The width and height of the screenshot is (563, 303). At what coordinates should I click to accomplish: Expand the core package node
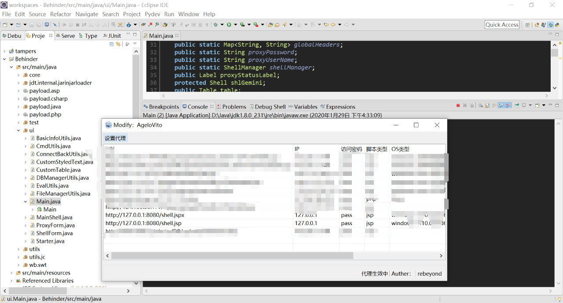click(x=18, y=75)
